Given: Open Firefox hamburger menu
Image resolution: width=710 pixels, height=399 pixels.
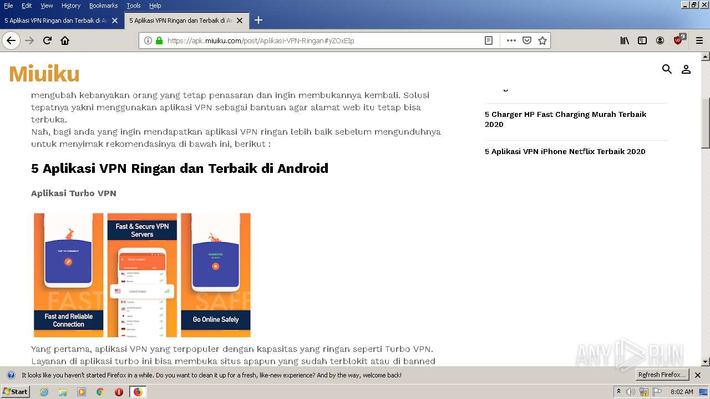Looking at the screenshot, I should (x=699, y=40).
